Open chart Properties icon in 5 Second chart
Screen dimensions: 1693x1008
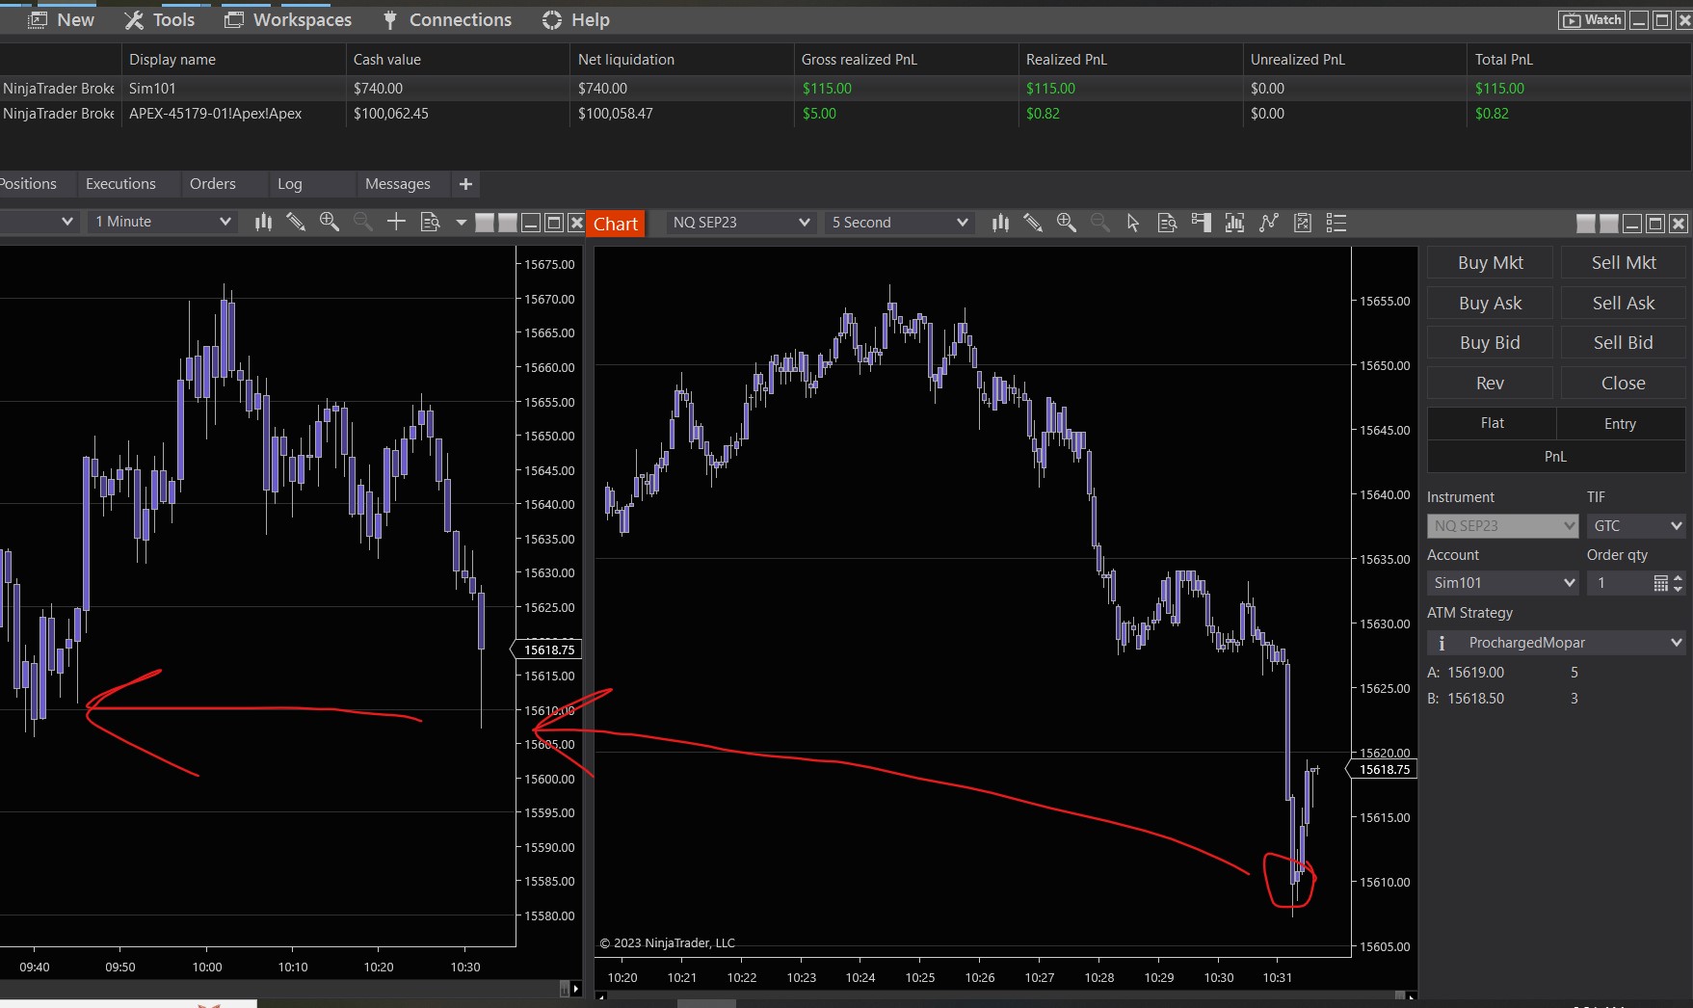pyautogui.click(x=1336, y=223)
